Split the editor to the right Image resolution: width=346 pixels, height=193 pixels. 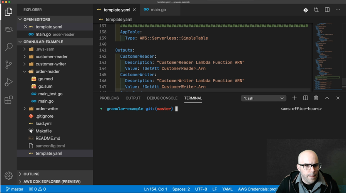(x=327, y=10)
